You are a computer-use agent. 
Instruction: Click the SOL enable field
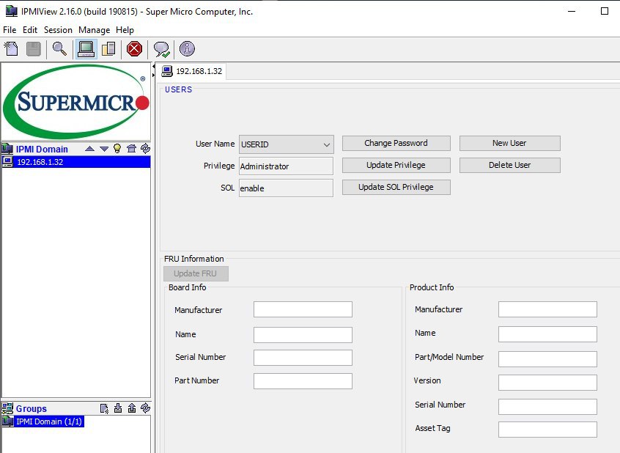[x=286, y=188]
